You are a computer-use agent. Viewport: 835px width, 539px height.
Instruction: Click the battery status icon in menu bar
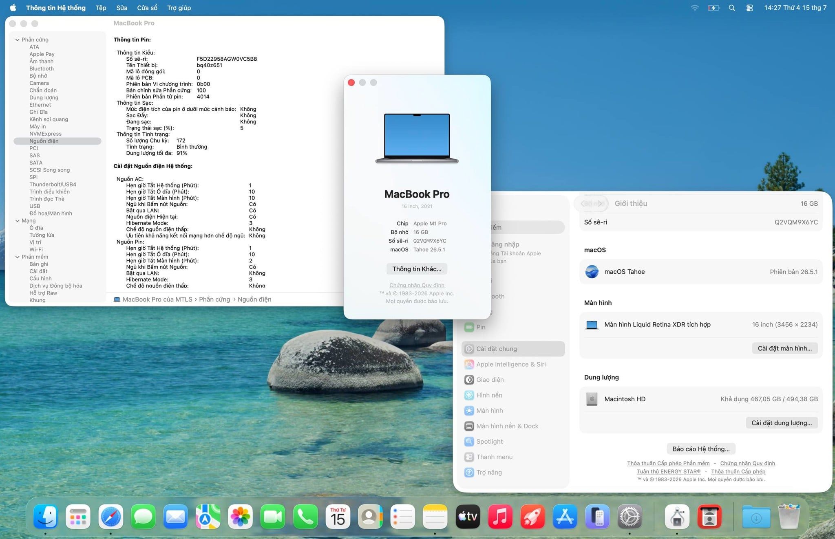714,8
